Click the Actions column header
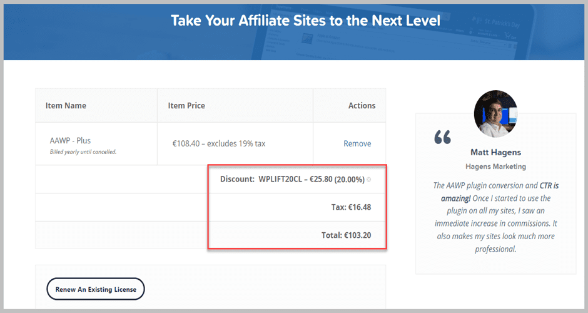 (x=362, y=106)
